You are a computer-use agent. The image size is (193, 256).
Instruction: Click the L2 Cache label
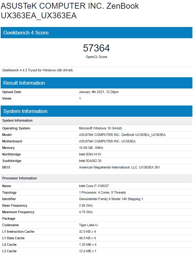click(x=10, y=245)
